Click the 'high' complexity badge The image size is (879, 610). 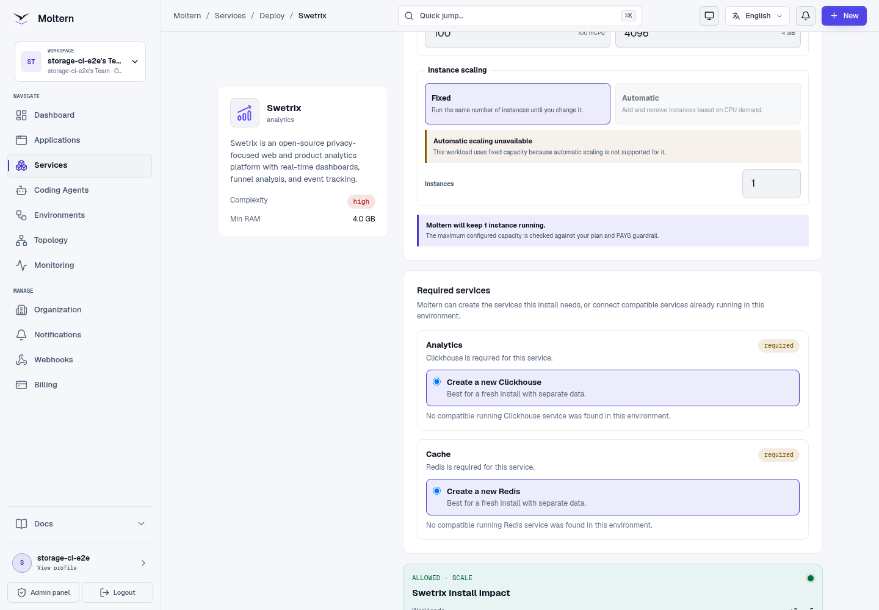(x=361, y=202)
